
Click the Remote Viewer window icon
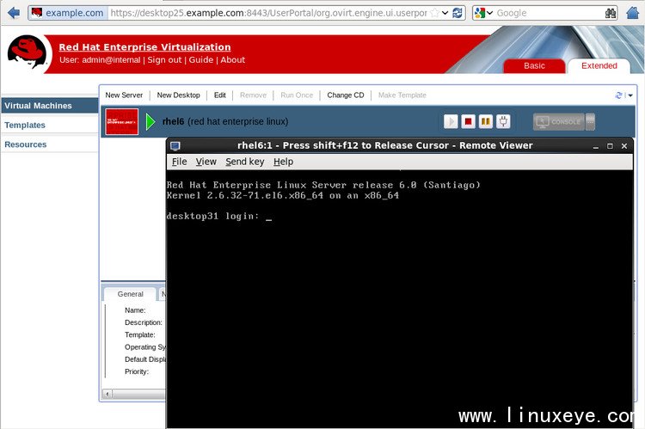pyautogui.click(x=175, y=145)
